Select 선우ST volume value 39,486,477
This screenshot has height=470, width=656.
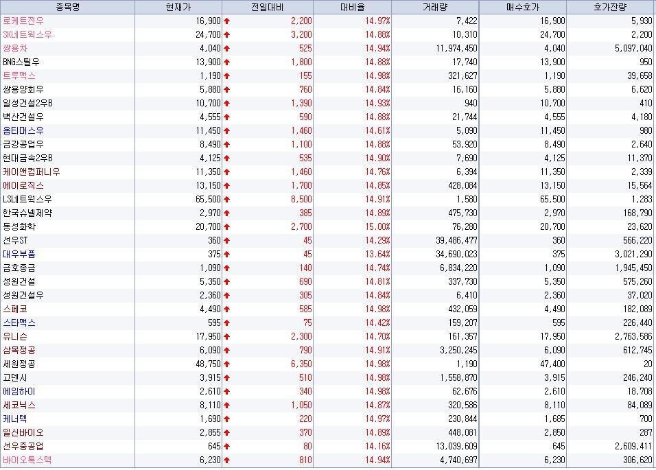pyautogui.click(x=457, y=240)
